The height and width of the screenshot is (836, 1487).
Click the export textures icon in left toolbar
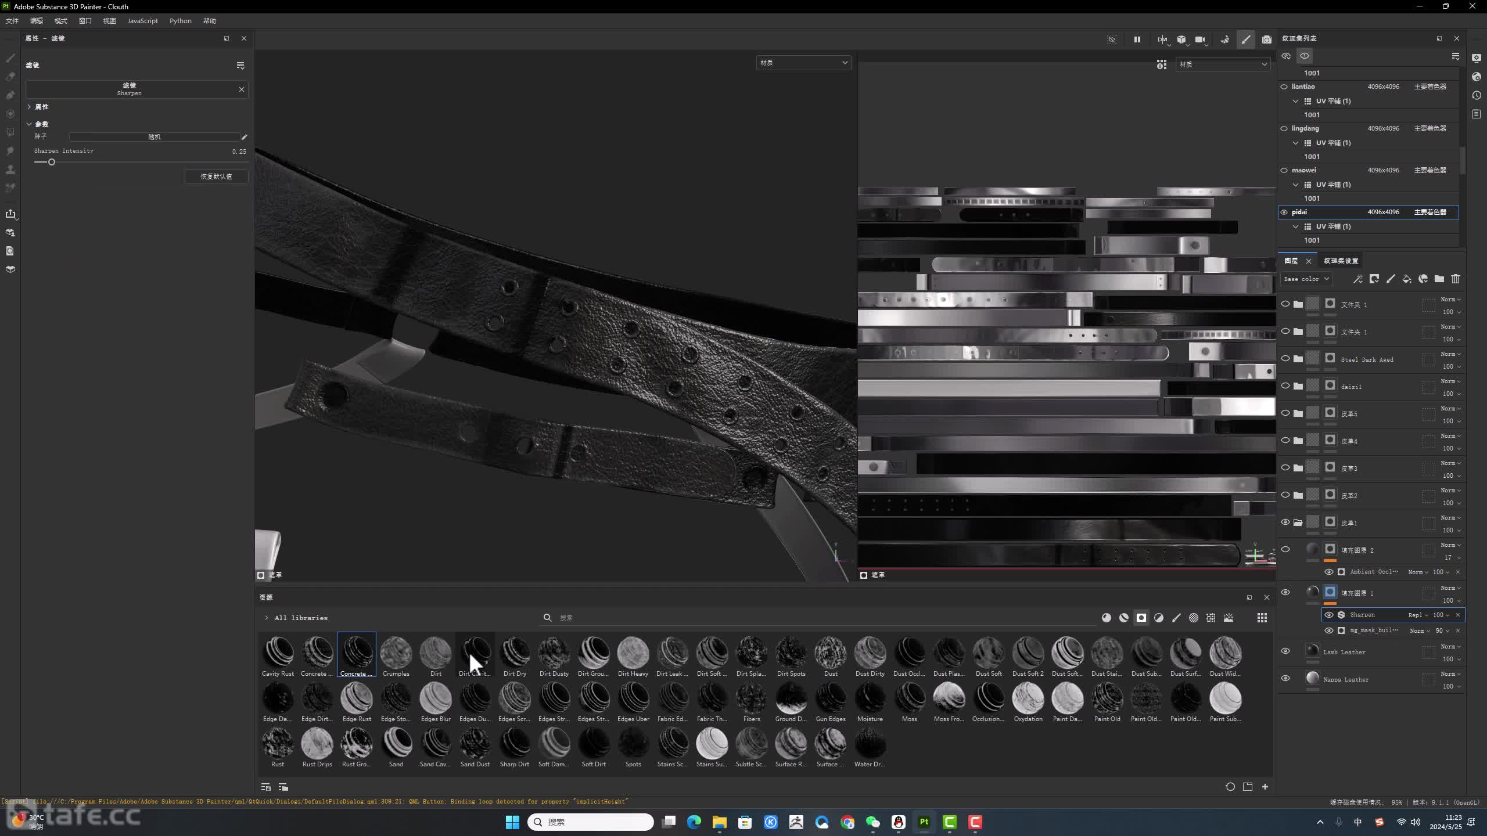10,214
